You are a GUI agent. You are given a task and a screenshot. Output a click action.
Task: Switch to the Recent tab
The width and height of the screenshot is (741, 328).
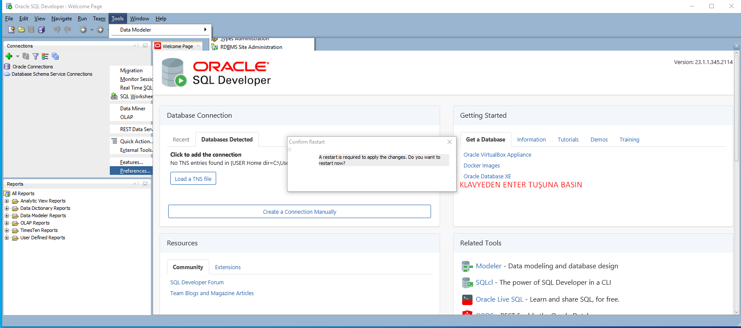[181, 140]
